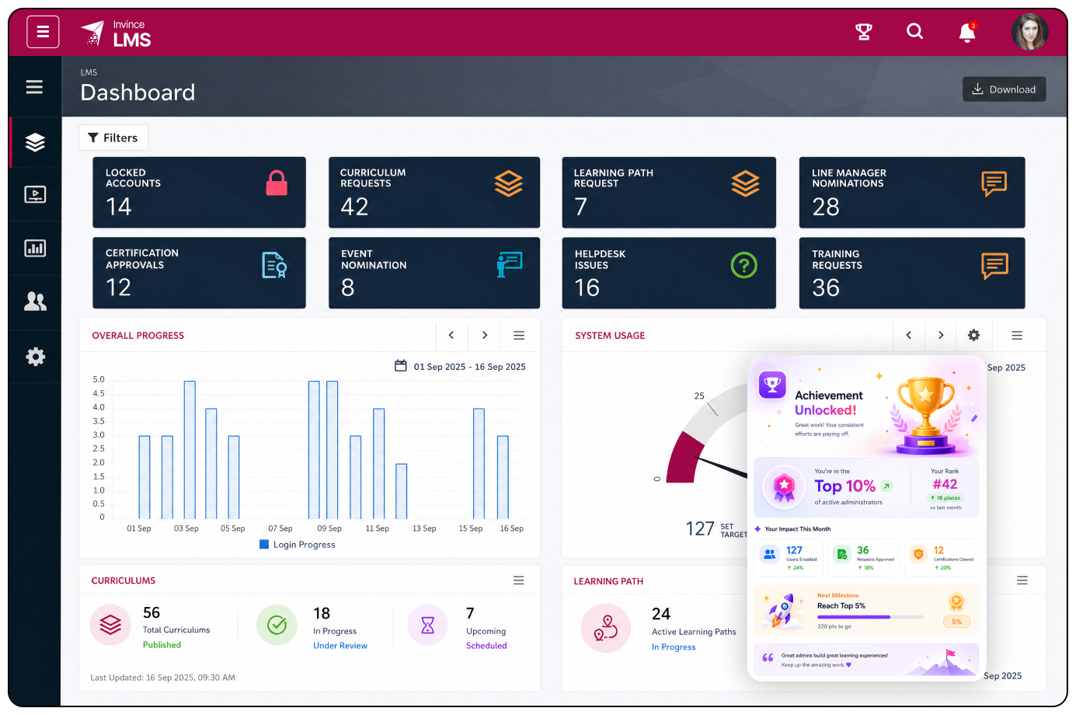Click the Your Rank #42 value
The height and width of the screenshot is (715, 1076).
tap(945, 484)
